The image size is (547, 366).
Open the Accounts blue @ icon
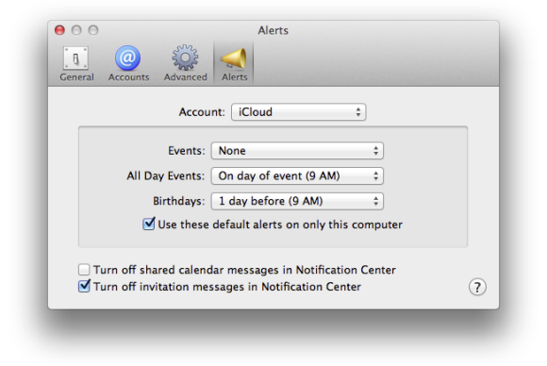click(x=128, y=58)
